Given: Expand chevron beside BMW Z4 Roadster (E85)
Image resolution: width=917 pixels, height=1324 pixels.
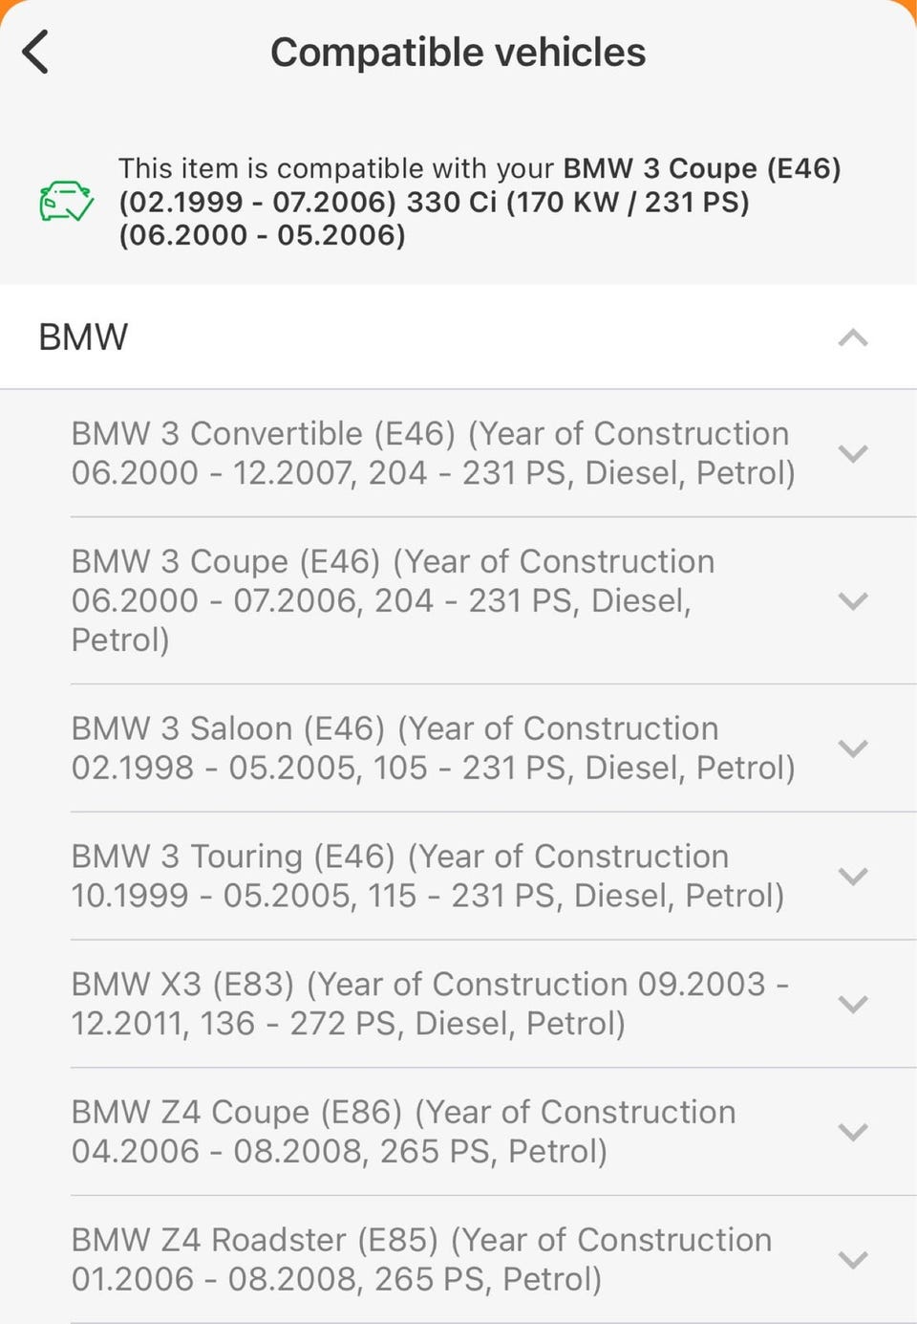Looking at the screenshot, I should tap(852, 1259).
